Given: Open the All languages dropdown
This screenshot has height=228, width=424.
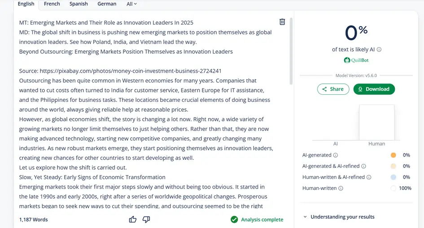Looking at the screenshot, I should click(x=131, y=4).
